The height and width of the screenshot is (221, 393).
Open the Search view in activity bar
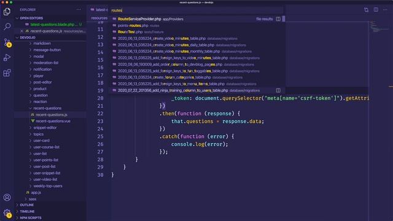[7, 26]
